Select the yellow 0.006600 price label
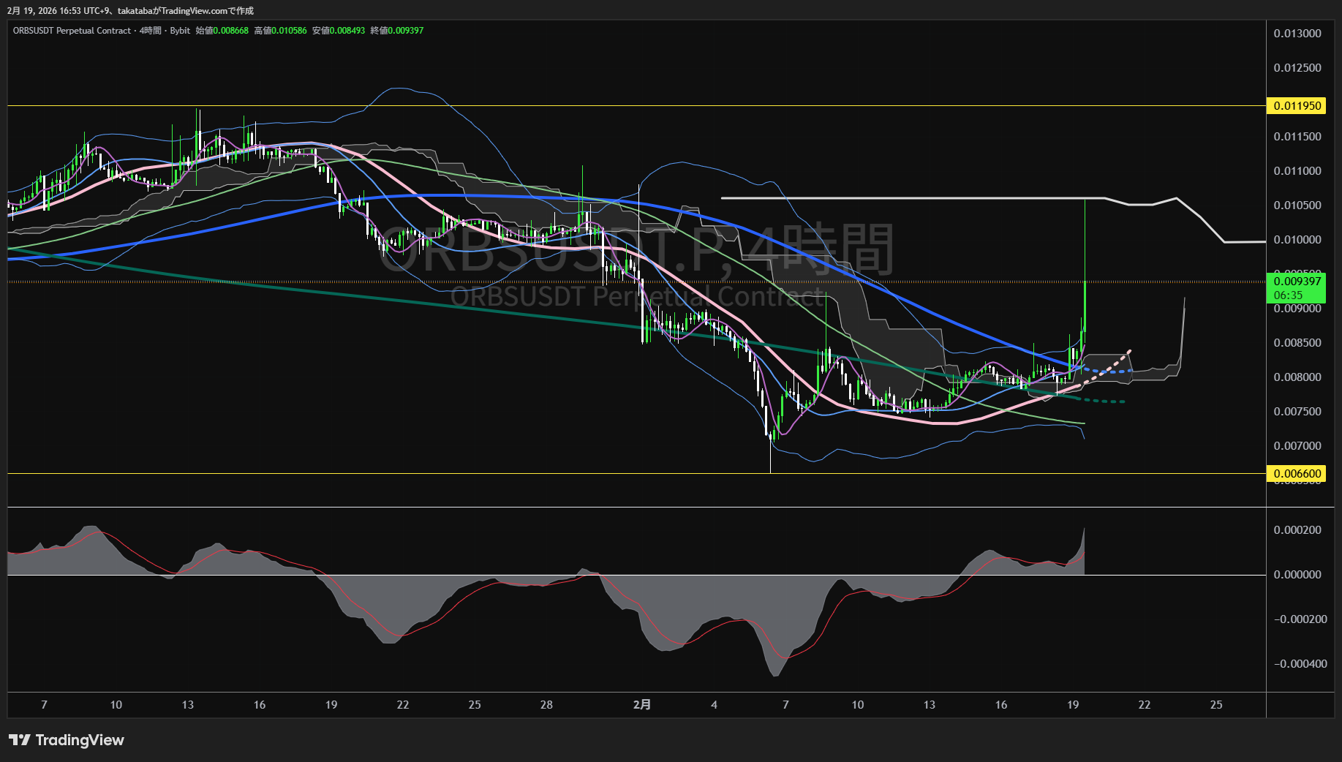The width and height of the screenshot is (1342, 762). (1297, 474)
